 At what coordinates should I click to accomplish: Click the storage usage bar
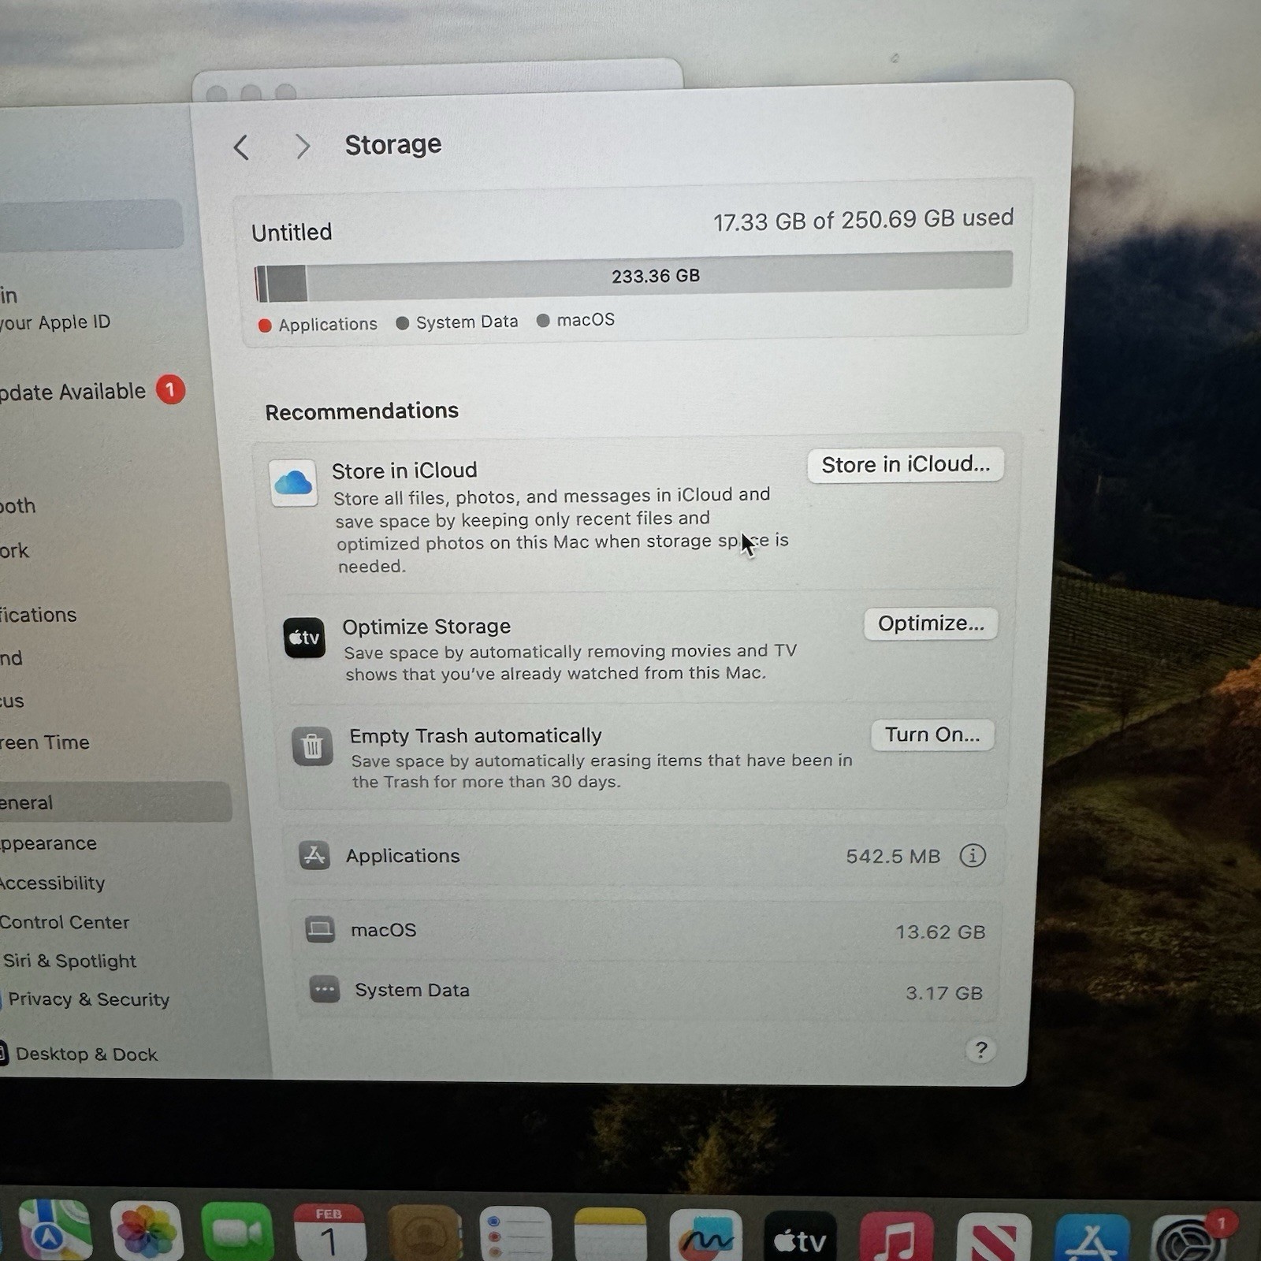click(x=633, y=277)
